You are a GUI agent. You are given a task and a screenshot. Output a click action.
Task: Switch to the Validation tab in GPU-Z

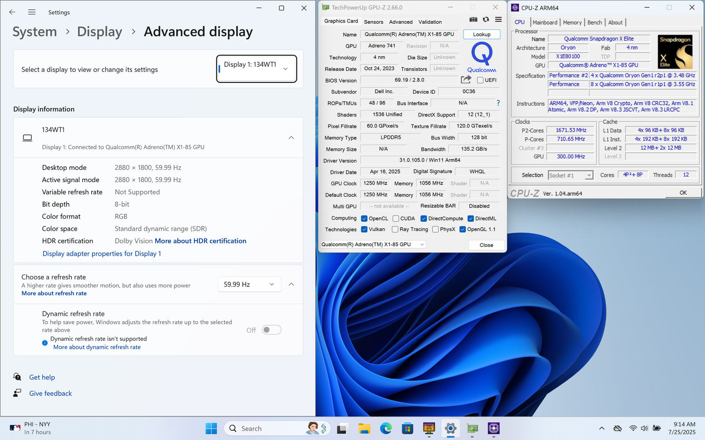tap(430, 22)
